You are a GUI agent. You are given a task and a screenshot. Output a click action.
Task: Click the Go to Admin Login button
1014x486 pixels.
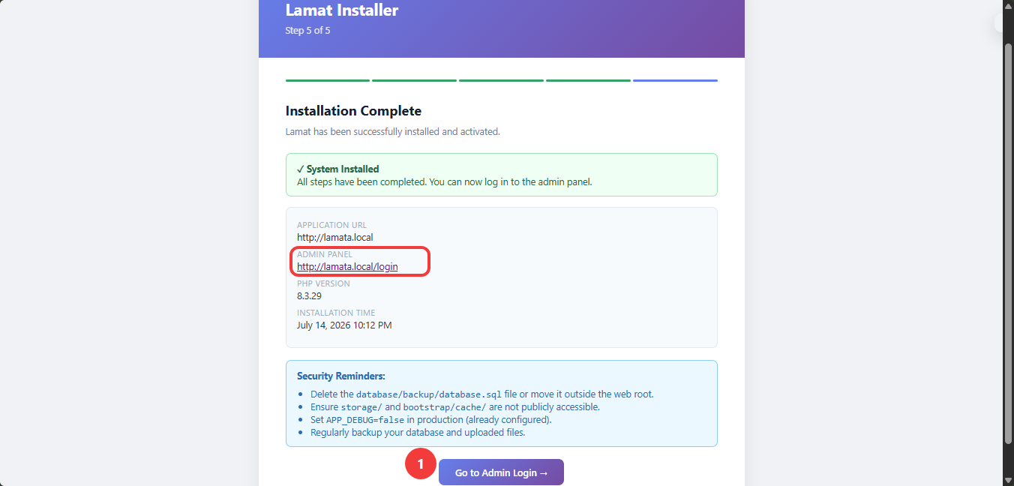coord(501,472)
